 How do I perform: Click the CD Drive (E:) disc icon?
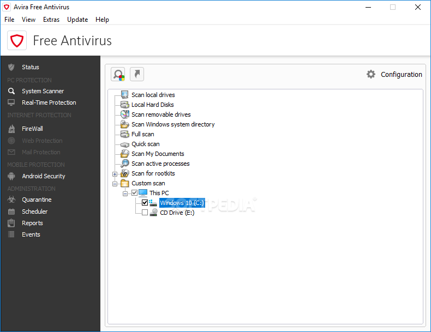[x=153, y=212]
